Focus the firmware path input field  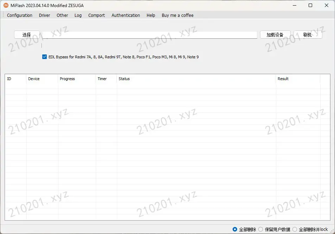149,35
